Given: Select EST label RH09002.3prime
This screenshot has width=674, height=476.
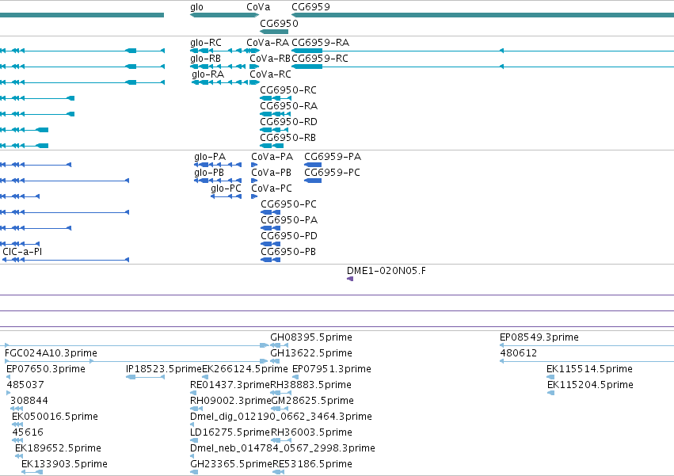Looking at the screenshot, I should (x=230, y=401).
